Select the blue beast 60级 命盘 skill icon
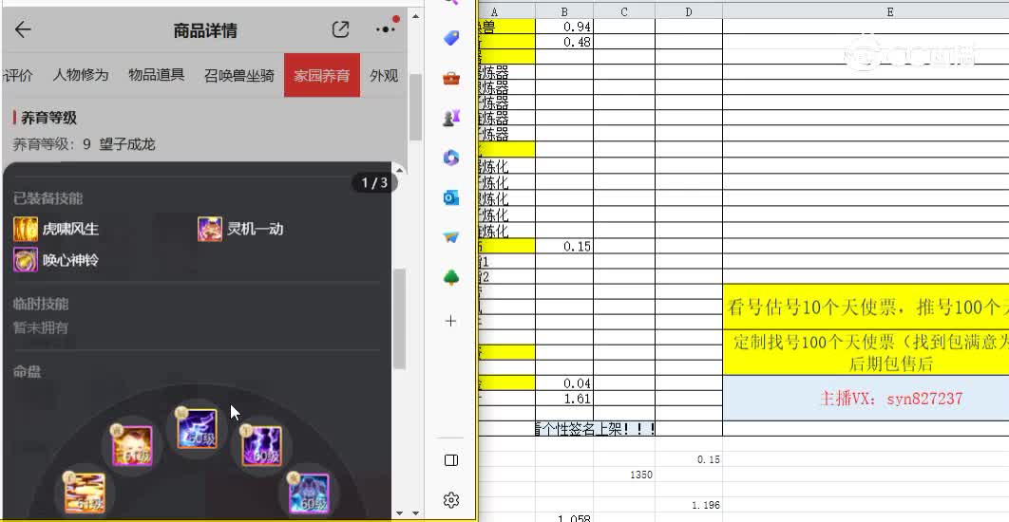The height and width of the screenshot is (522, 1009). [310, 494]
